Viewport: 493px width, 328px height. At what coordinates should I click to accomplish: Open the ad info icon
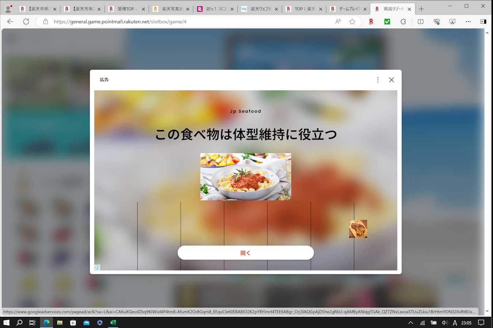[x=97, y=268]
